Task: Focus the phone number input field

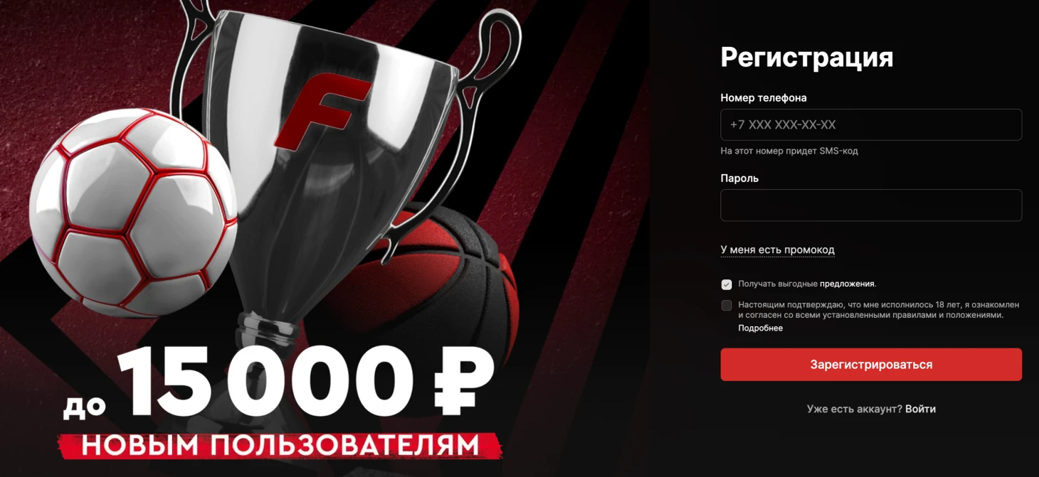Action: pyautogui.click(x=871, y=124)
